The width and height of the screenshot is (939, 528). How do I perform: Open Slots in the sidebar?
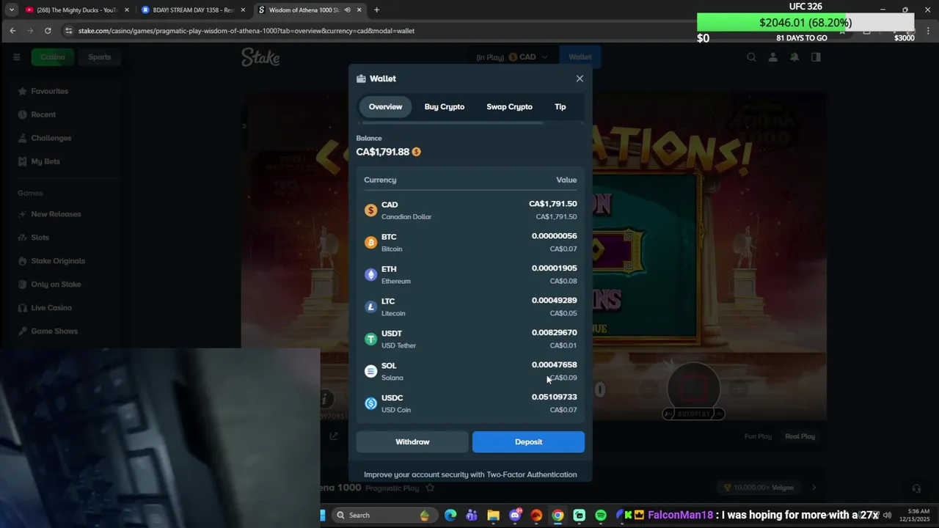40,238
